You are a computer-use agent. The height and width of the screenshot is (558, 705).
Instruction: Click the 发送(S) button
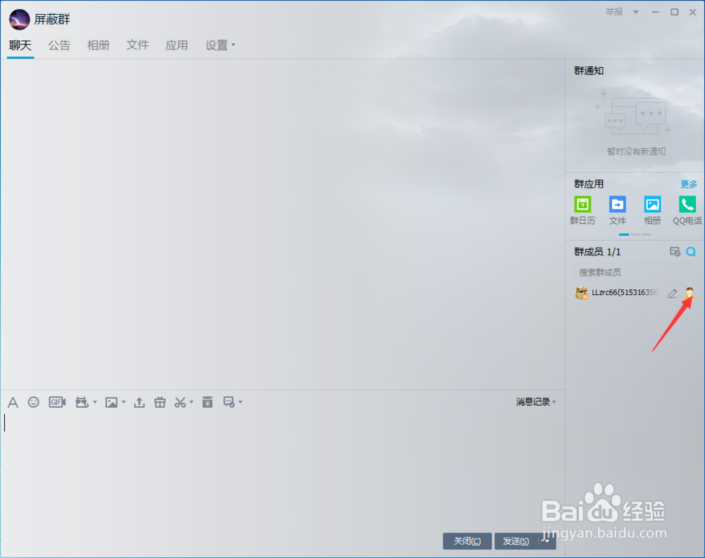(516, 541)
